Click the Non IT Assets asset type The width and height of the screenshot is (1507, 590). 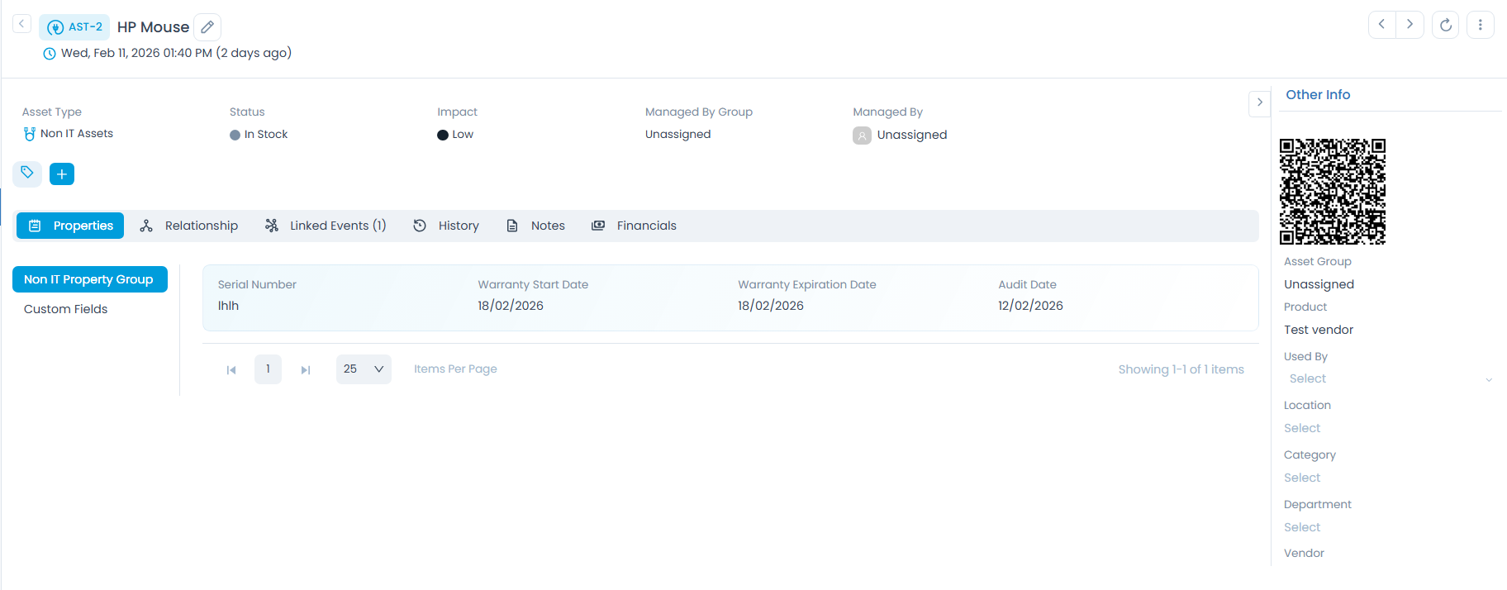click(x=68, y=133)
